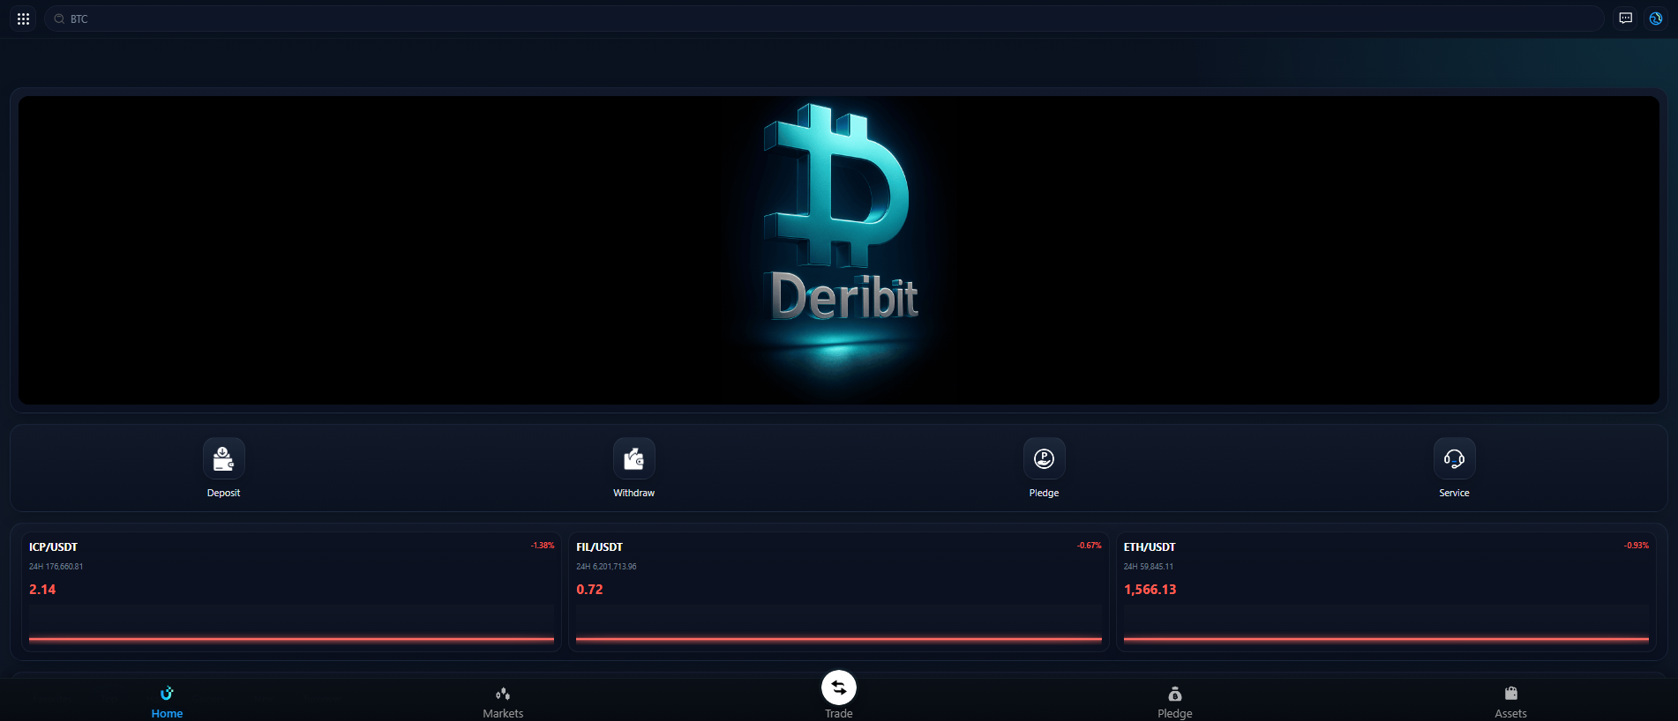Switch to Markets tab
The height and width of the screenshot is (721, 1678).
point(503,702)
